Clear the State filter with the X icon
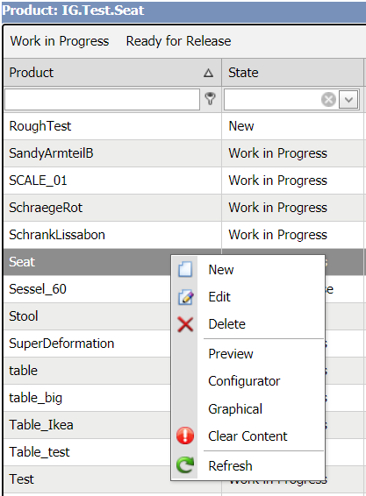366x496 pixels. pos(328,100)
